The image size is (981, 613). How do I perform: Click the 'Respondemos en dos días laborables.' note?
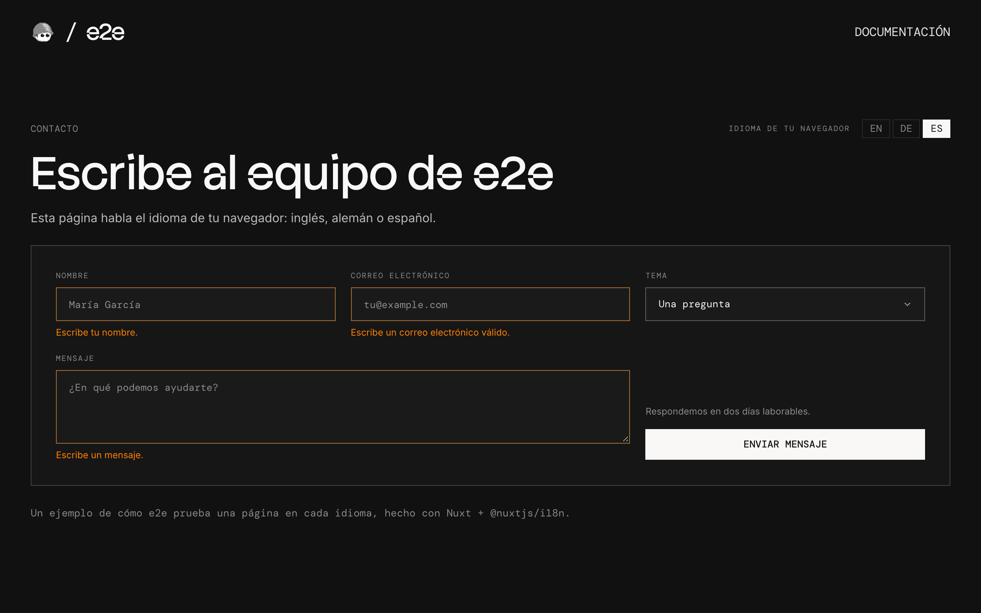point(728,411)
